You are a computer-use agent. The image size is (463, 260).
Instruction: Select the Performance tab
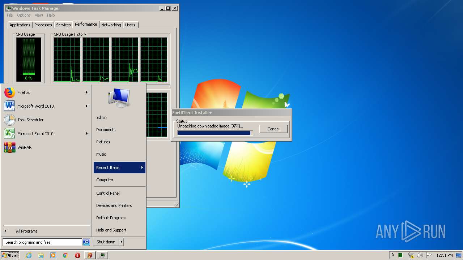click(86, 24)
